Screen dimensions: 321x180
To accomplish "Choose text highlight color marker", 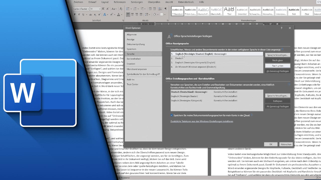I will (x=112, y=14).
